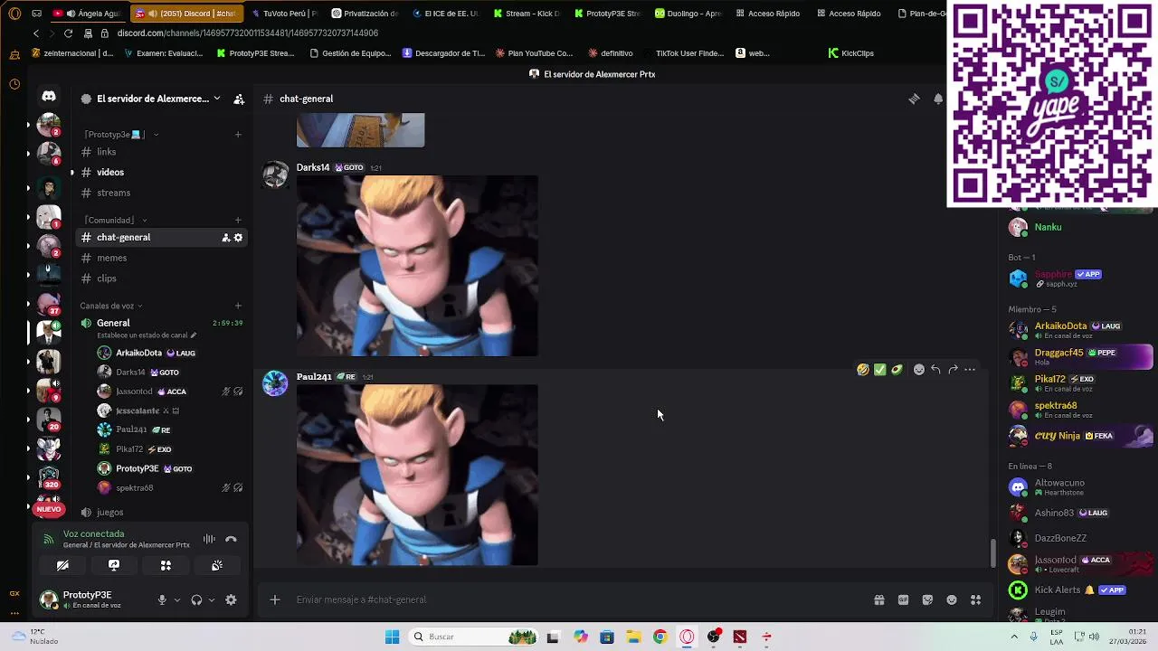This screenshot has height=651, width=1158.
Task: Mute microphone in user panel
Action: click(162, 599)
